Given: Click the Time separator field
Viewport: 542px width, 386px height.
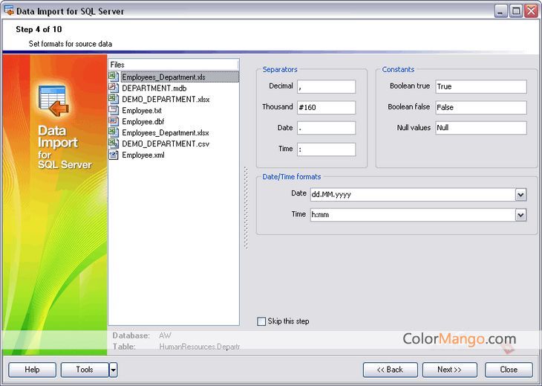Looking at the screenshot, I should pos(326,149).
